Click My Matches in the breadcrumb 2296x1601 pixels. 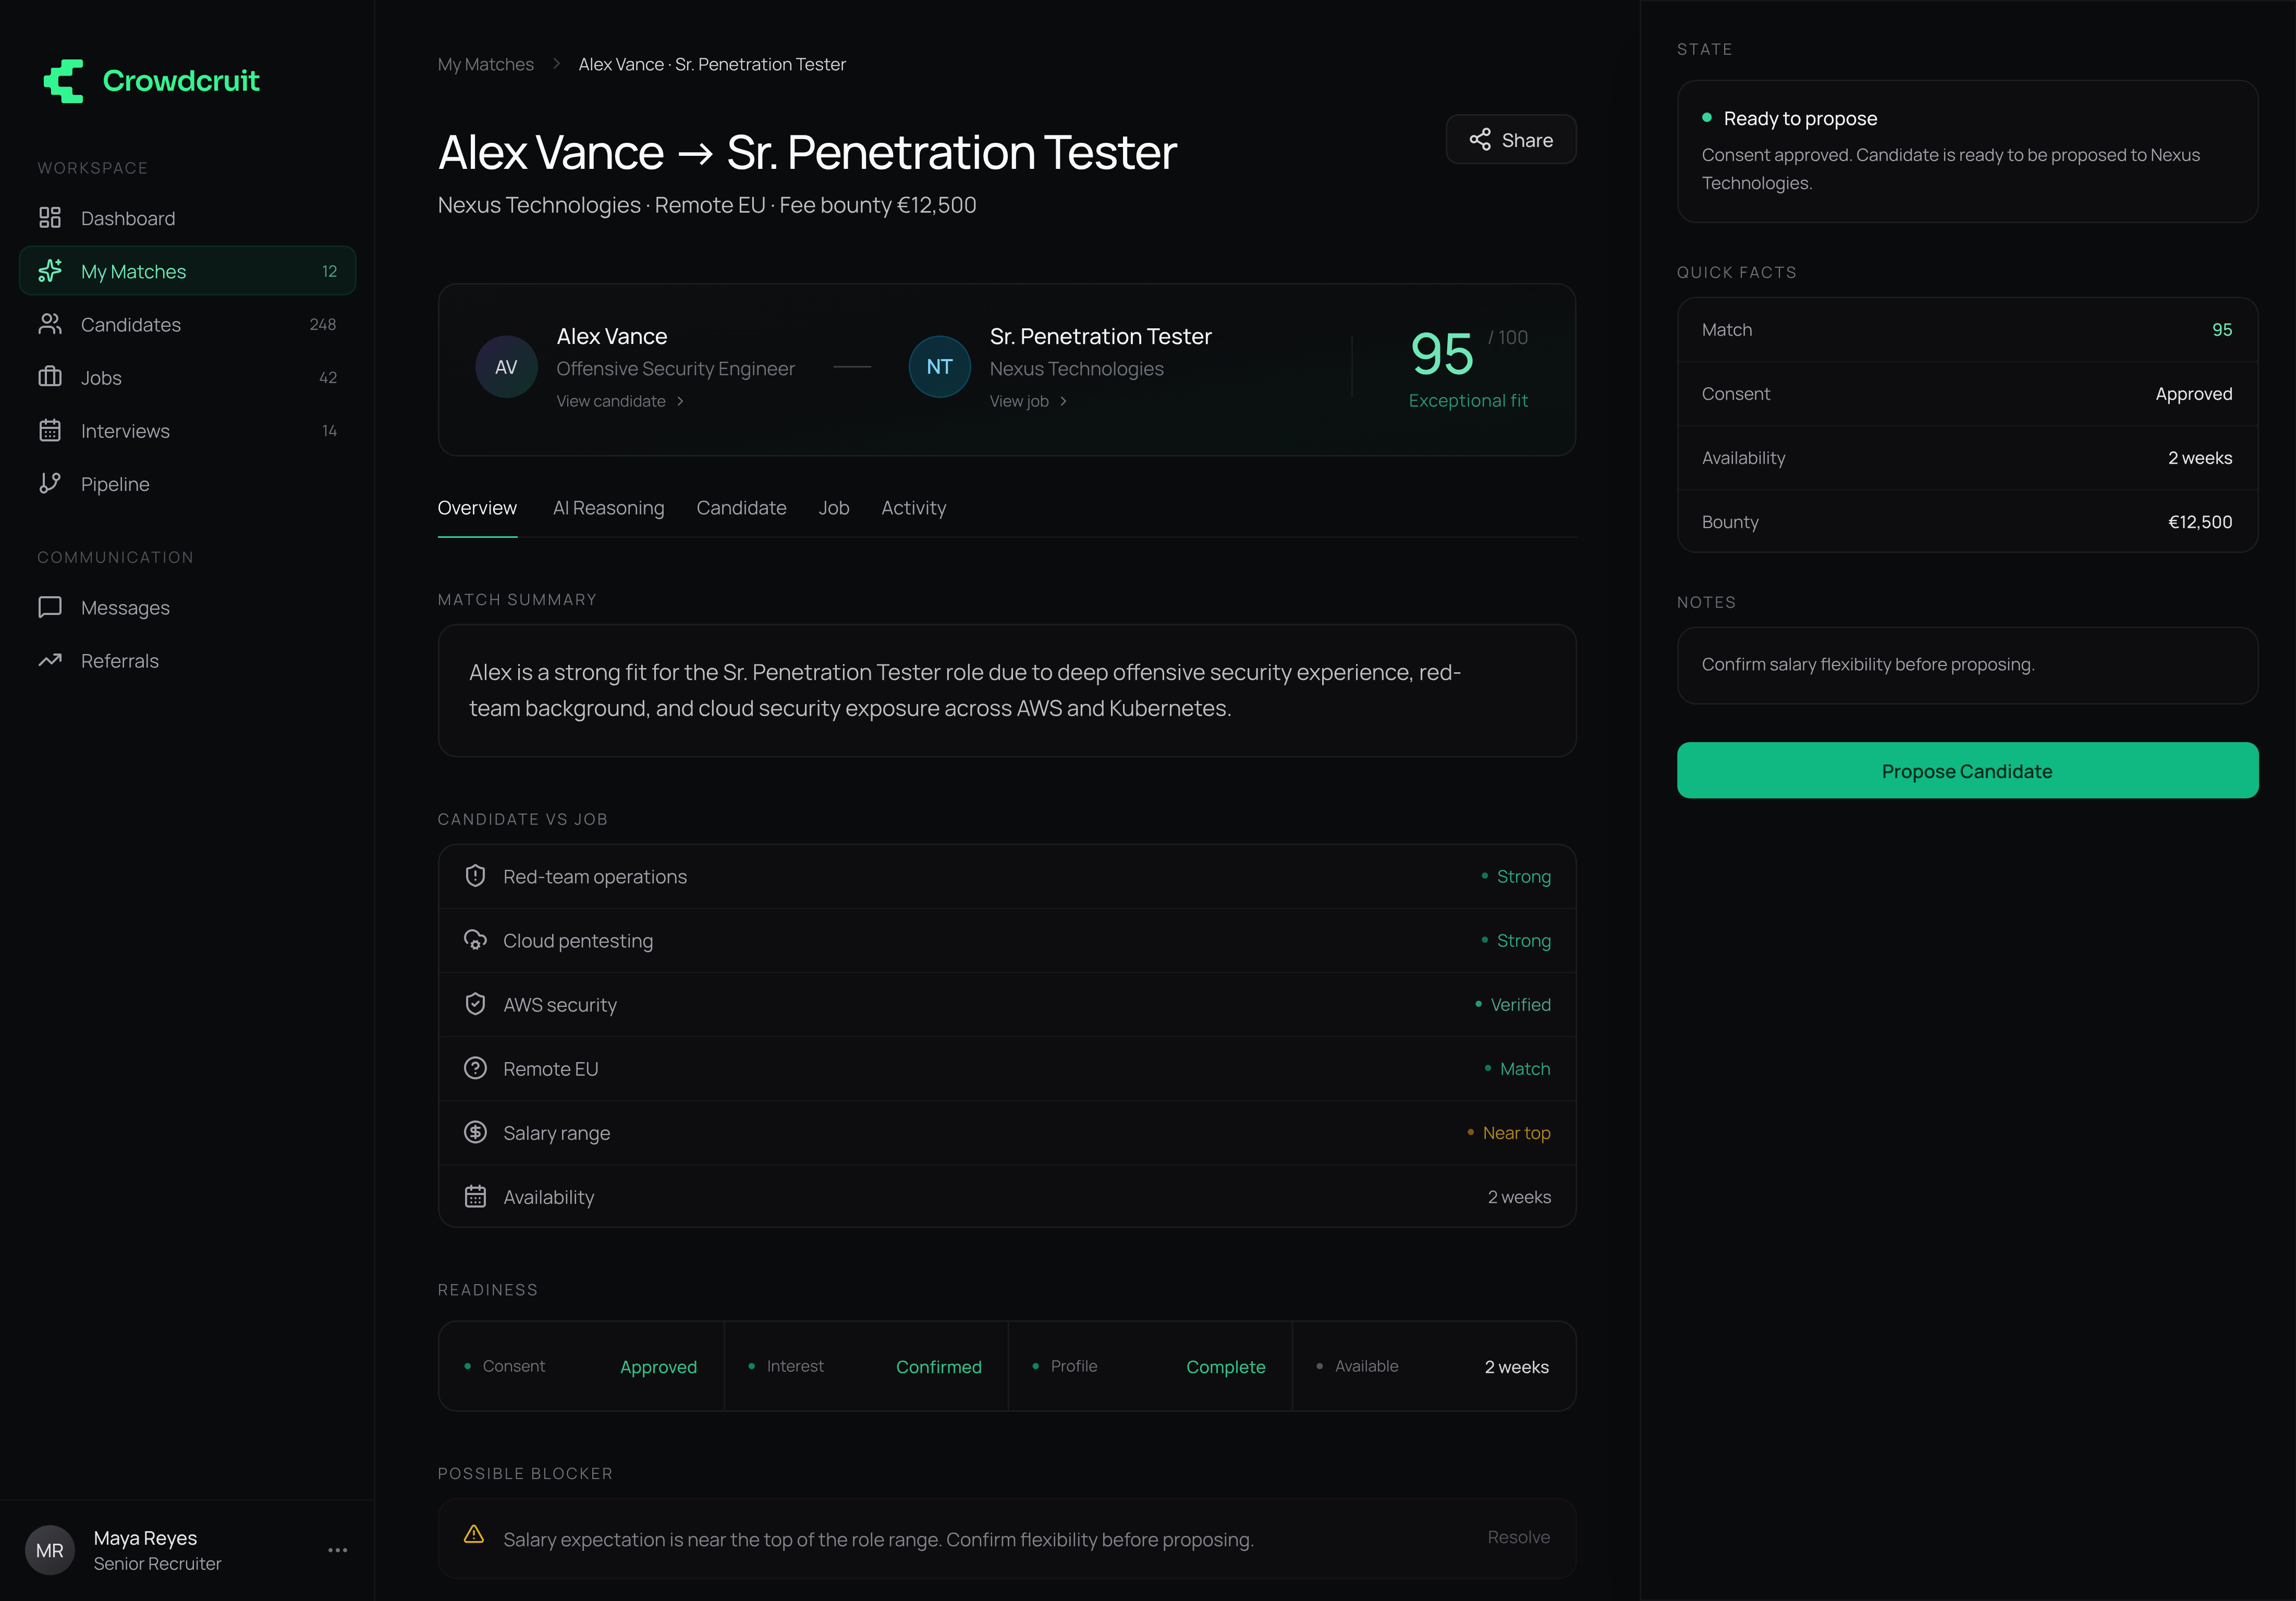(x=486, y=64)
